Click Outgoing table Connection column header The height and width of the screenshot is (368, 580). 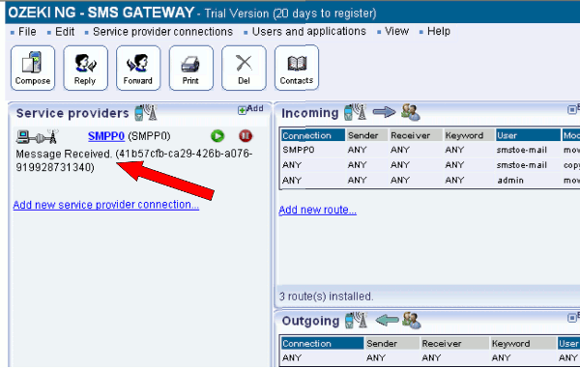coord(322,344)
